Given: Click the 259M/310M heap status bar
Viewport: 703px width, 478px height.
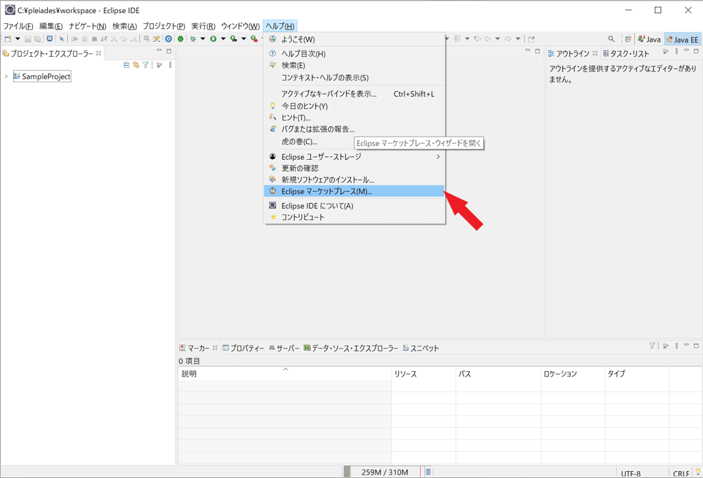Looking at the screenshot, I should [x=384, y=472].
